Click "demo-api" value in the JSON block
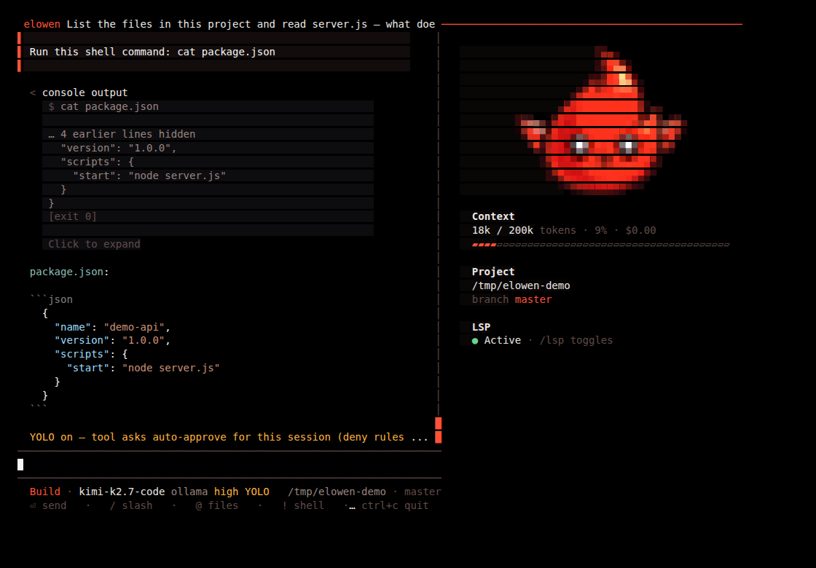The image size is (816, 568). [x=134, y=327]
